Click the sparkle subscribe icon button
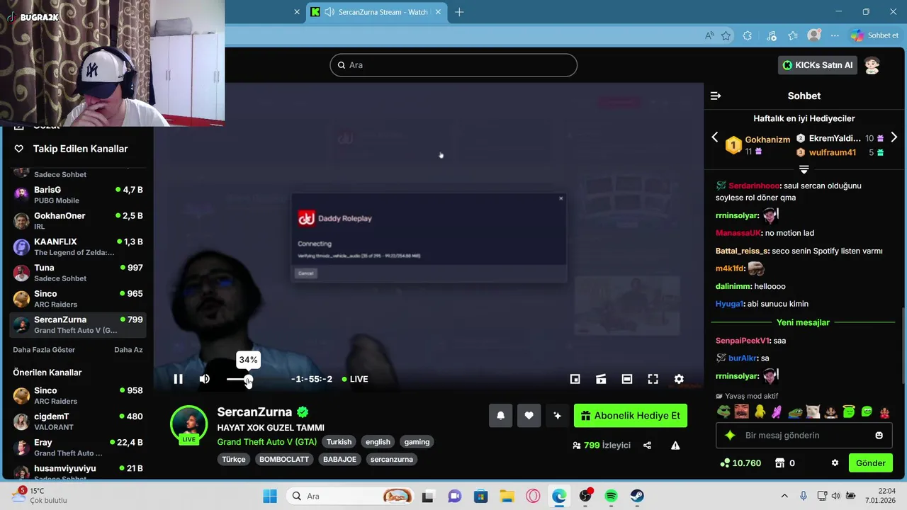 (x=557, y=416)
